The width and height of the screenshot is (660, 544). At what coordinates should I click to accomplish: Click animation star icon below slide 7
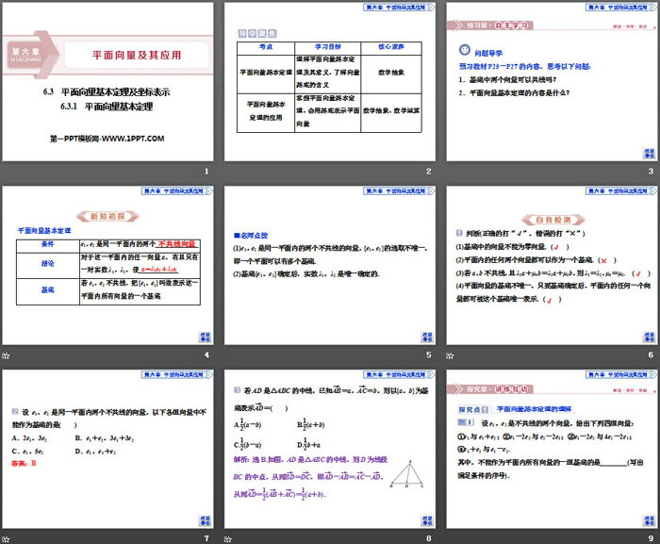6,539
